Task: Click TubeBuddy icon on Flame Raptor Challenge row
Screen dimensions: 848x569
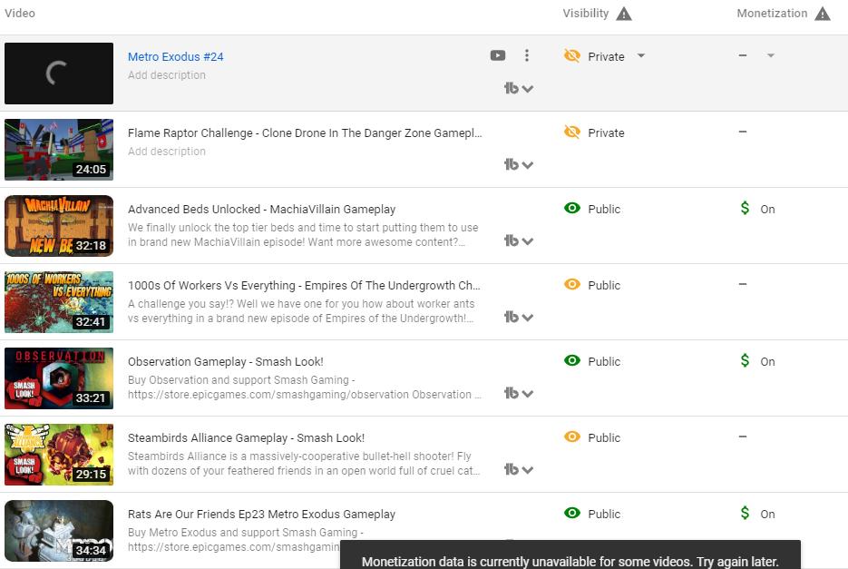Action: tap(512, 164)
